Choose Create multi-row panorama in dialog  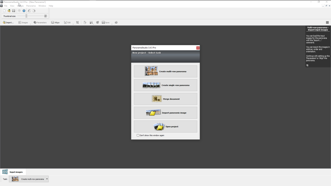(165, 71)
